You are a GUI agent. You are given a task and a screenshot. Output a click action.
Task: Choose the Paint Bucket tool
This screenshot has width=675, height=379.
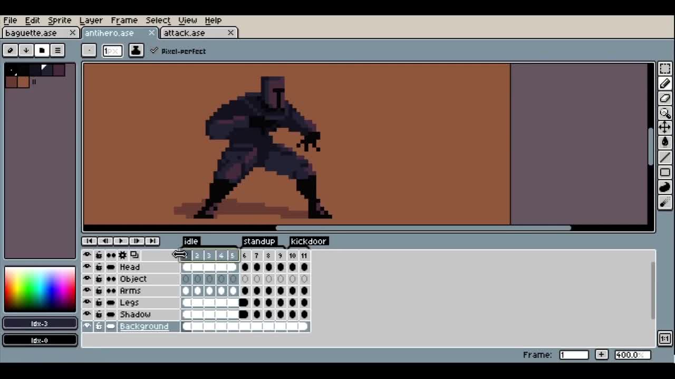click(x=664, y=143)
